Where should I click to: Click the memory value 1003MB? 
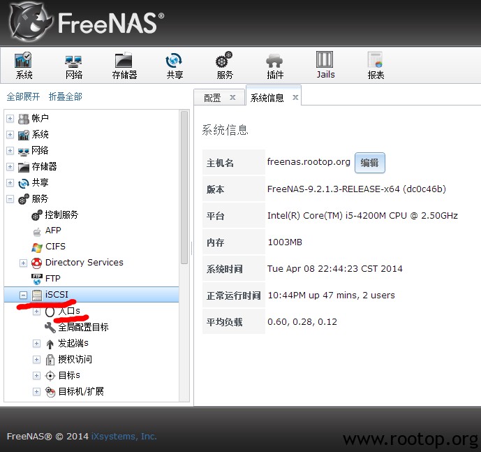coord(285,242)
